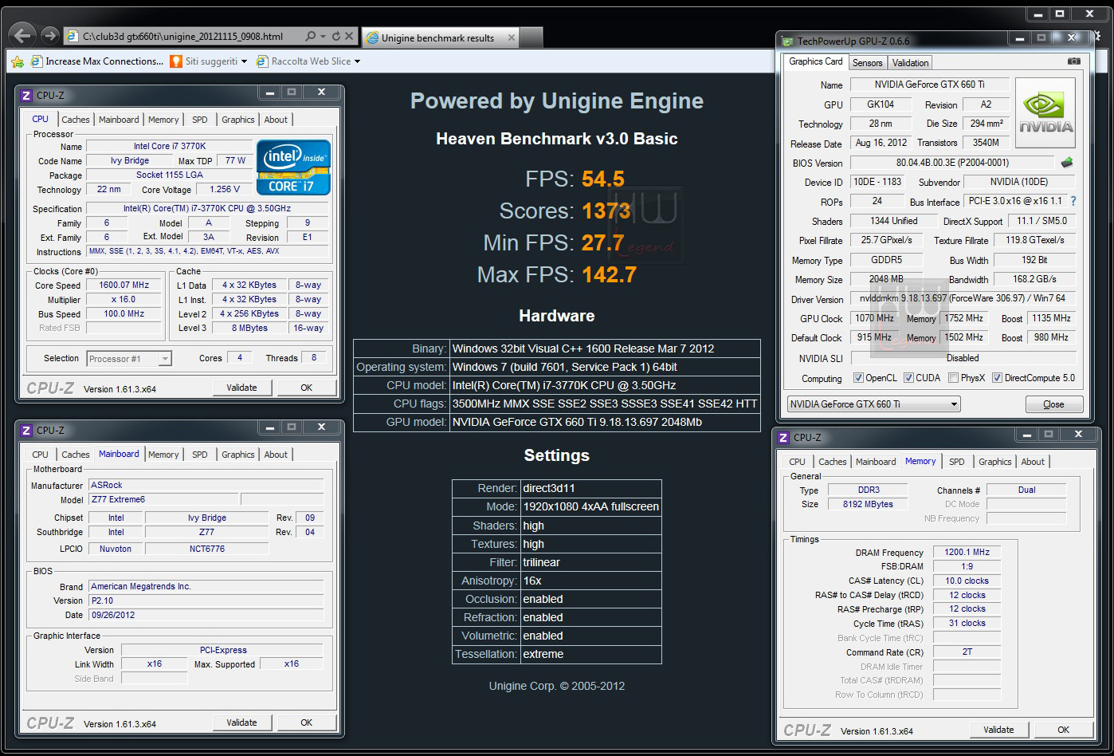The height and width of the screenshot is (756, 1114).
Task: Click the Siti suggeriti favorites icon
Action: 176,61
